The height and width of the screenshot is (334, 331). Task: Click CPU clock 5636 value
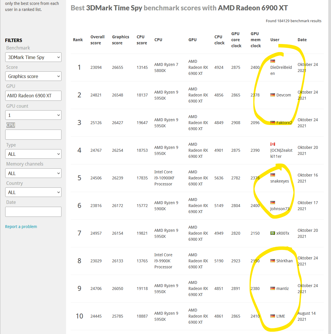click(219, 178)
